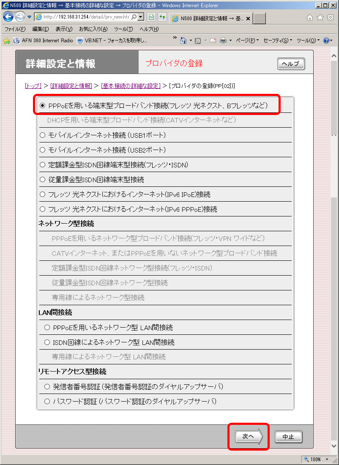Click the ネットワーク型接続 section heading
Viewport: 339px width, 465px height.
66,224
